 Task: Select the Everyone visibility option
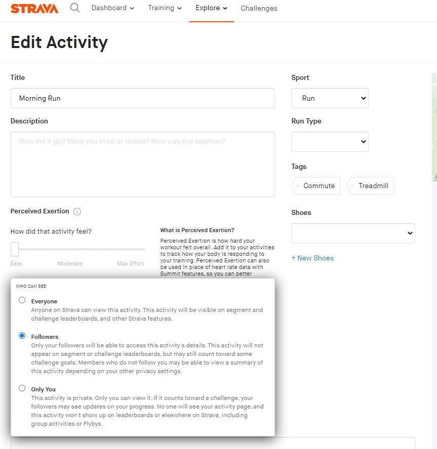coord(22,300)
